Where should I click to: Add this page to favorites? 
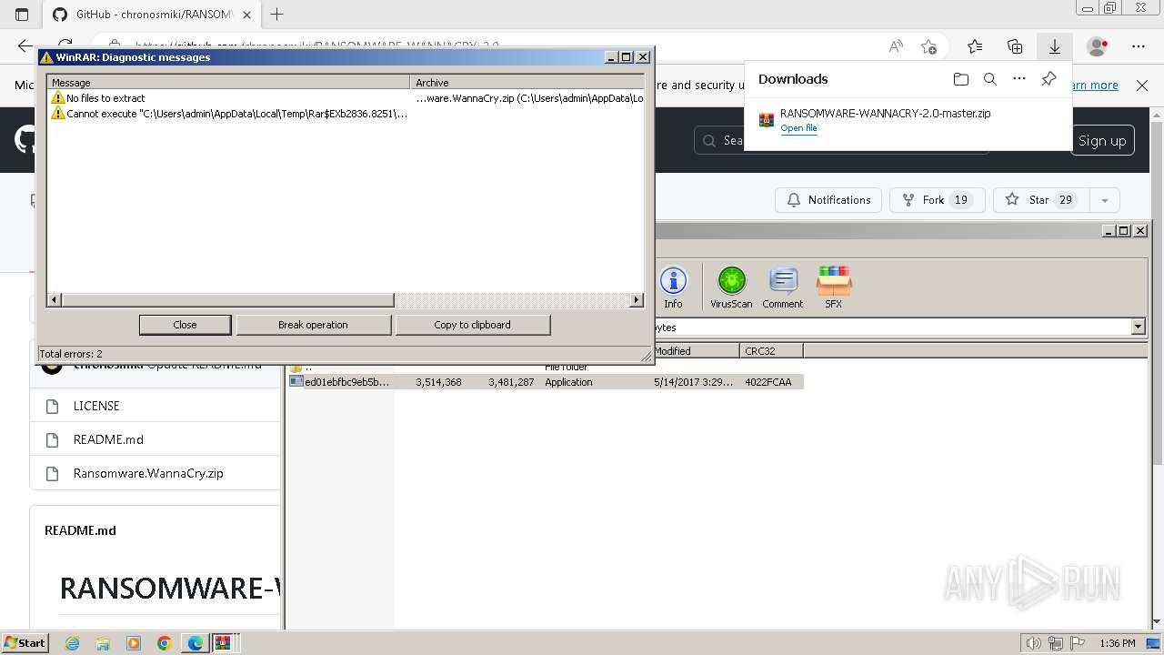(x=928, y=46)
